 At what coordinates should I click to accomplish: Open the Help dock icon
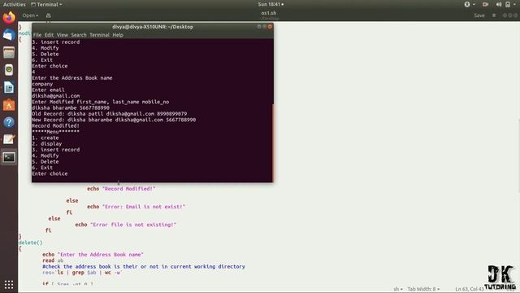coord(9,122)
